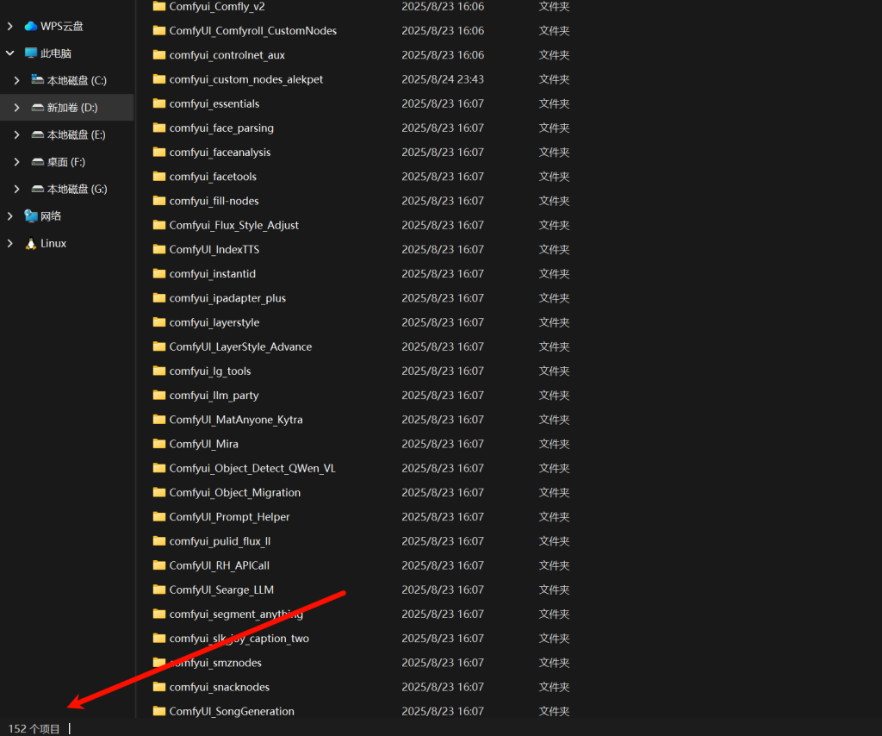Click the Linux penguin icon
The height and width of the screenshot is (736, 882).
point(31,243)
